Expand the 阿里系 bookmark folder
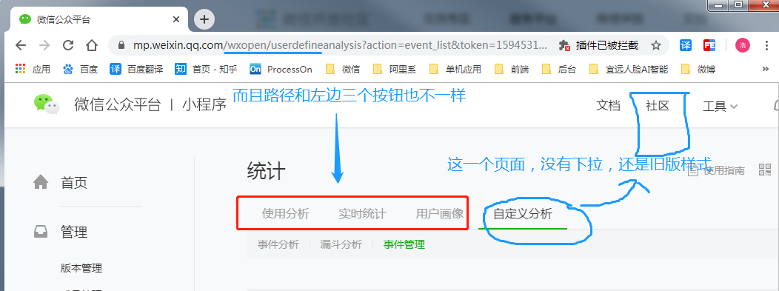The height and width of the screenshot is (291, 779). pos(395,69)
